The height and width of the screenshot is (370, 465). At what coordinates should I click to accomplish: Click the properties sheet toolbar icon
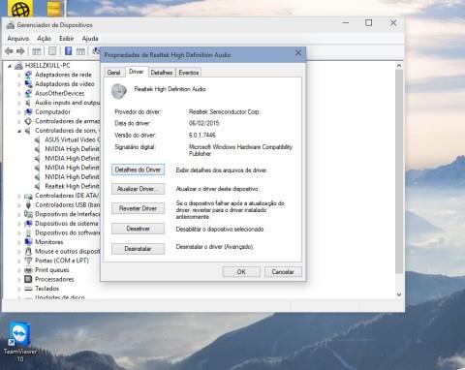[52, 51]
